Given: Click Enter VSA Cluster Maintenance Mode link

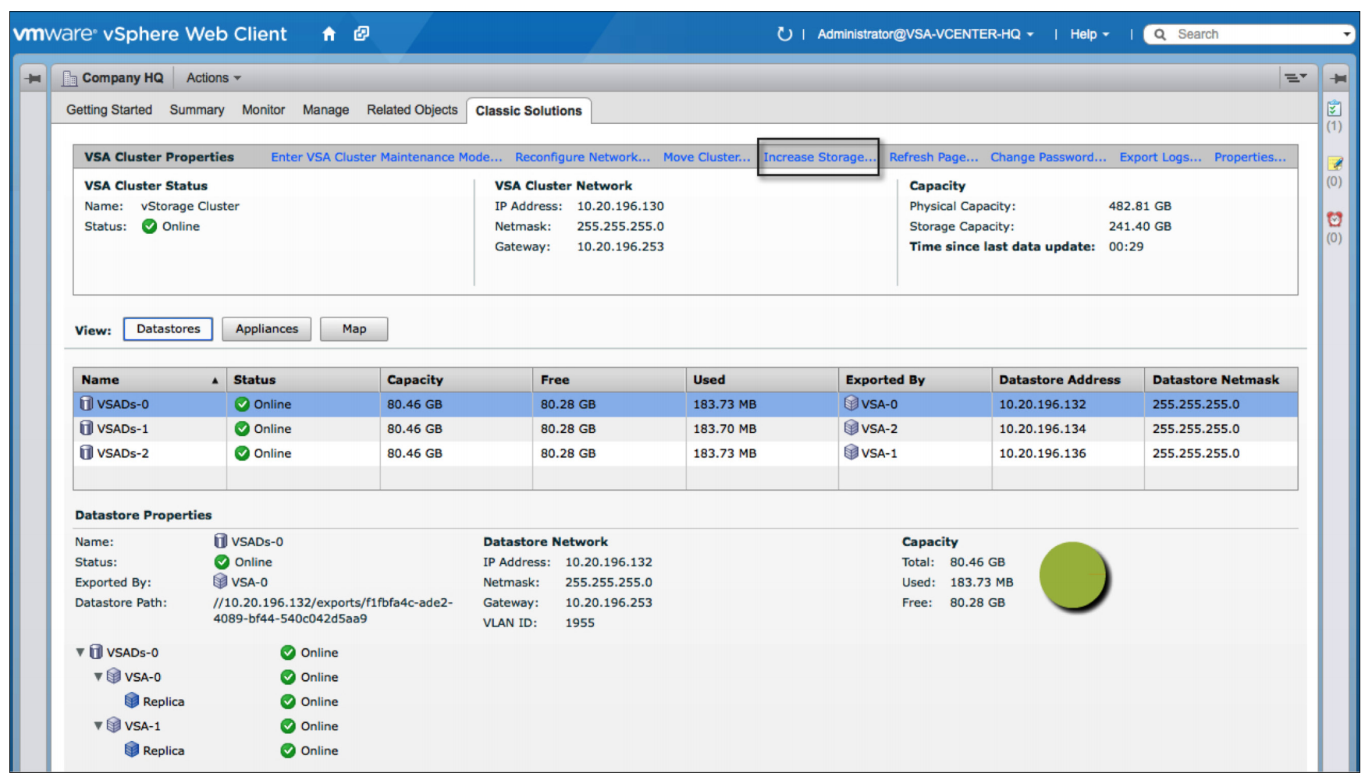Looking at the screenshot, I should (386, 157).
